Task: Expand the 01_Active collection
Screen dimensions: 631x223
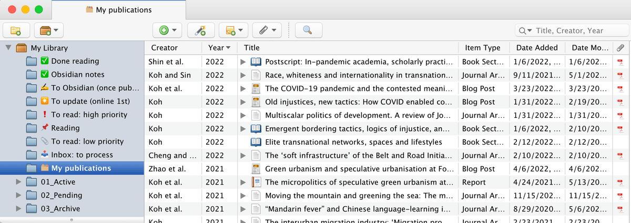Action: pos(19,182)
